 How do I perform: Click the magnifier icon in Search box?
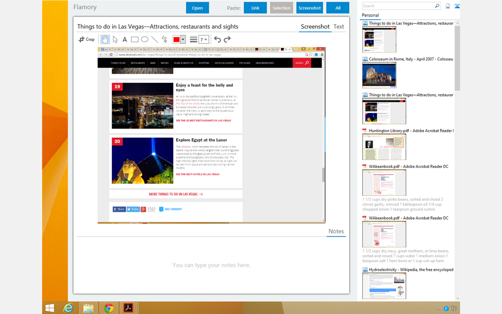(x=437, y=6)
